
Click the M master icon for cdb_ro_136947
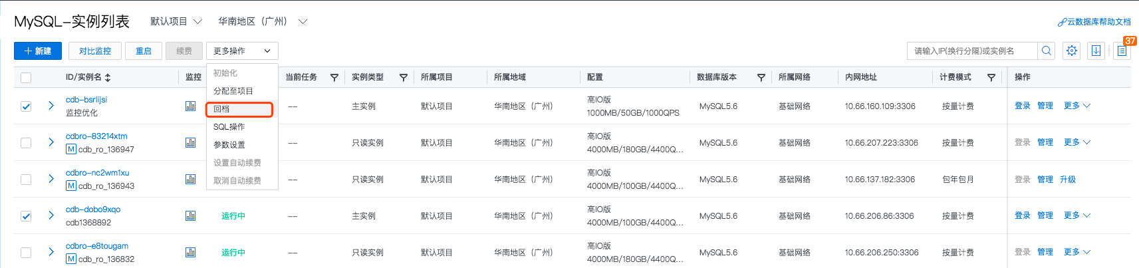coord(71,149)
